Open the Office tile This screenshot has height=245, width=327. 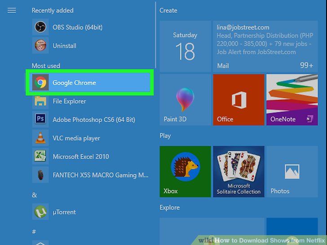[x=239, y=100]
